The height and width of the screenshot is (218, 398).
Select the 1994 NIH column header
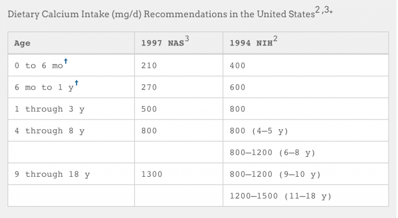pyautogui.click(x=305, y=43)
